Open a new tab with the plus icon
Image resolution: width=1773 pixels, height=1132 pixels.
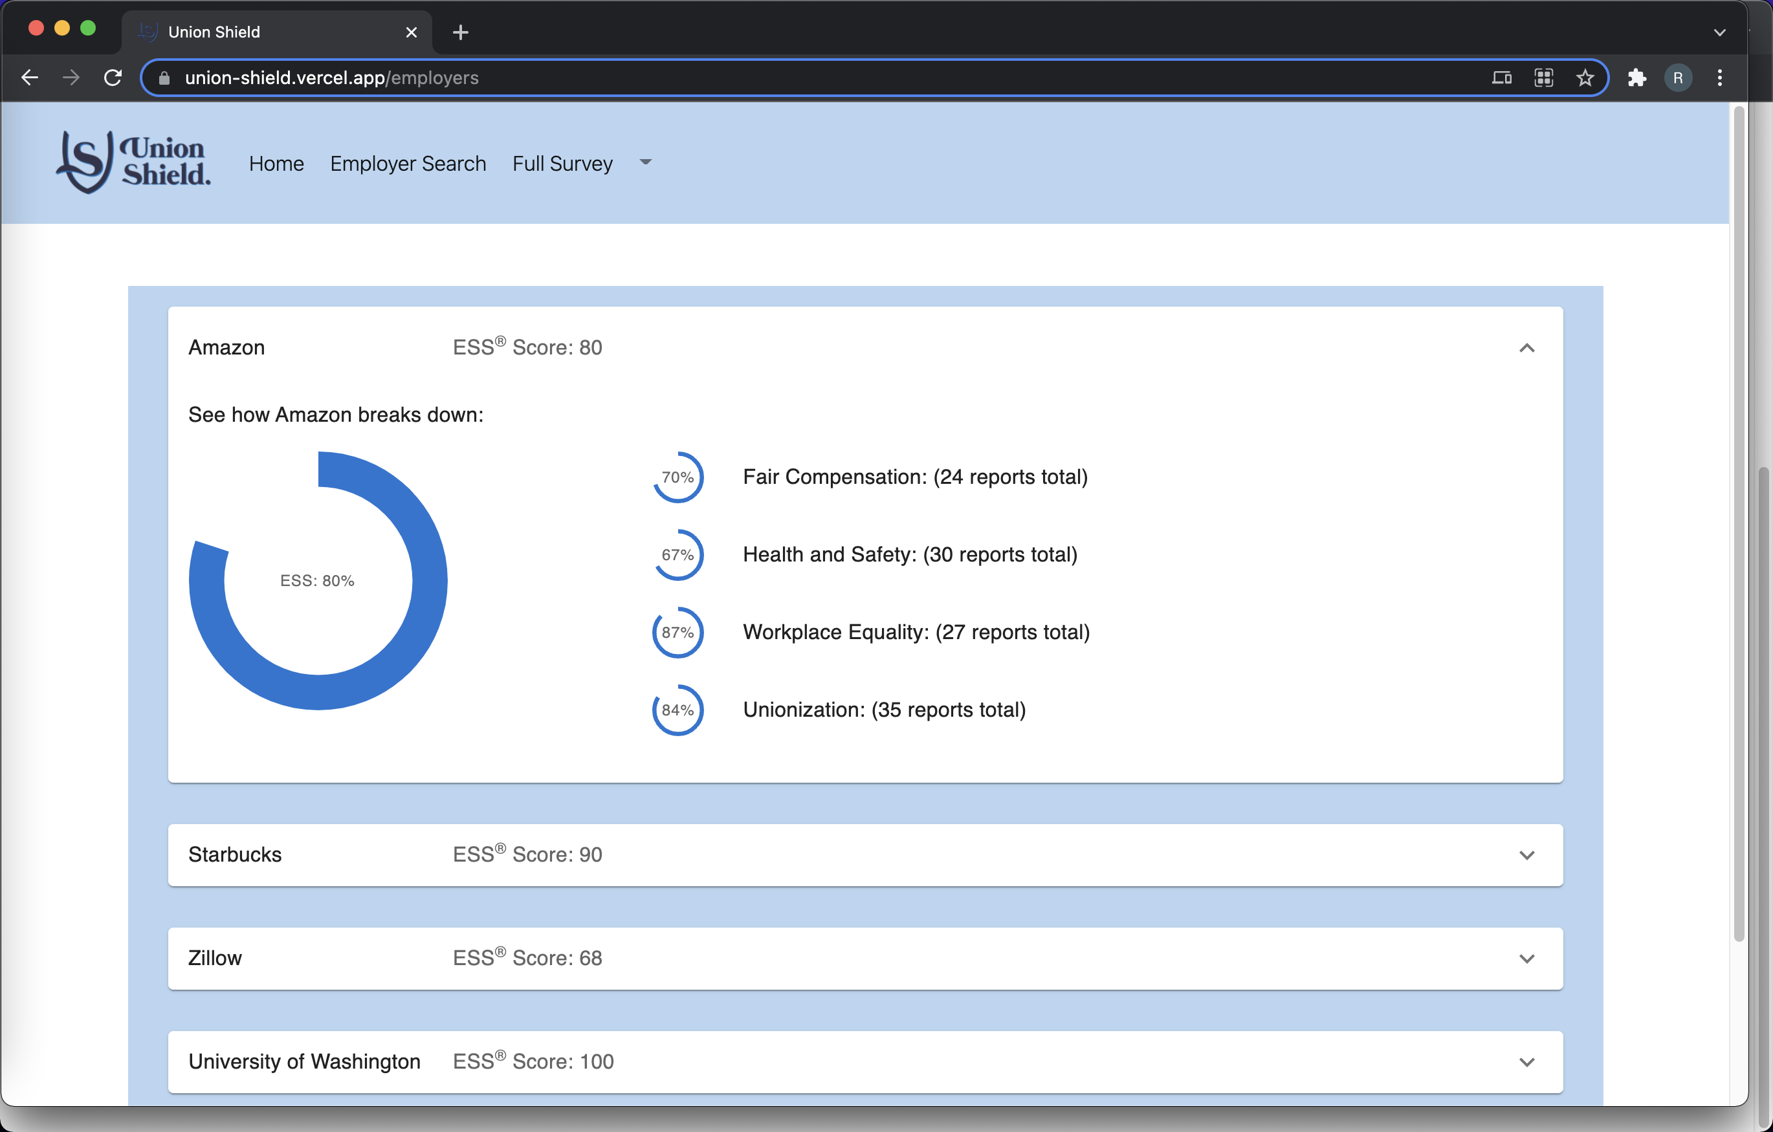460,32
